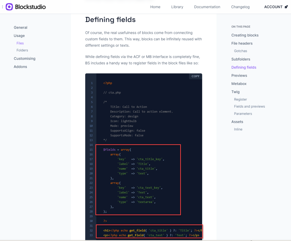Jump to Twig section
The height and width of the screenshot is (241, 291).
pyautogui.click(x=235, y=92)
